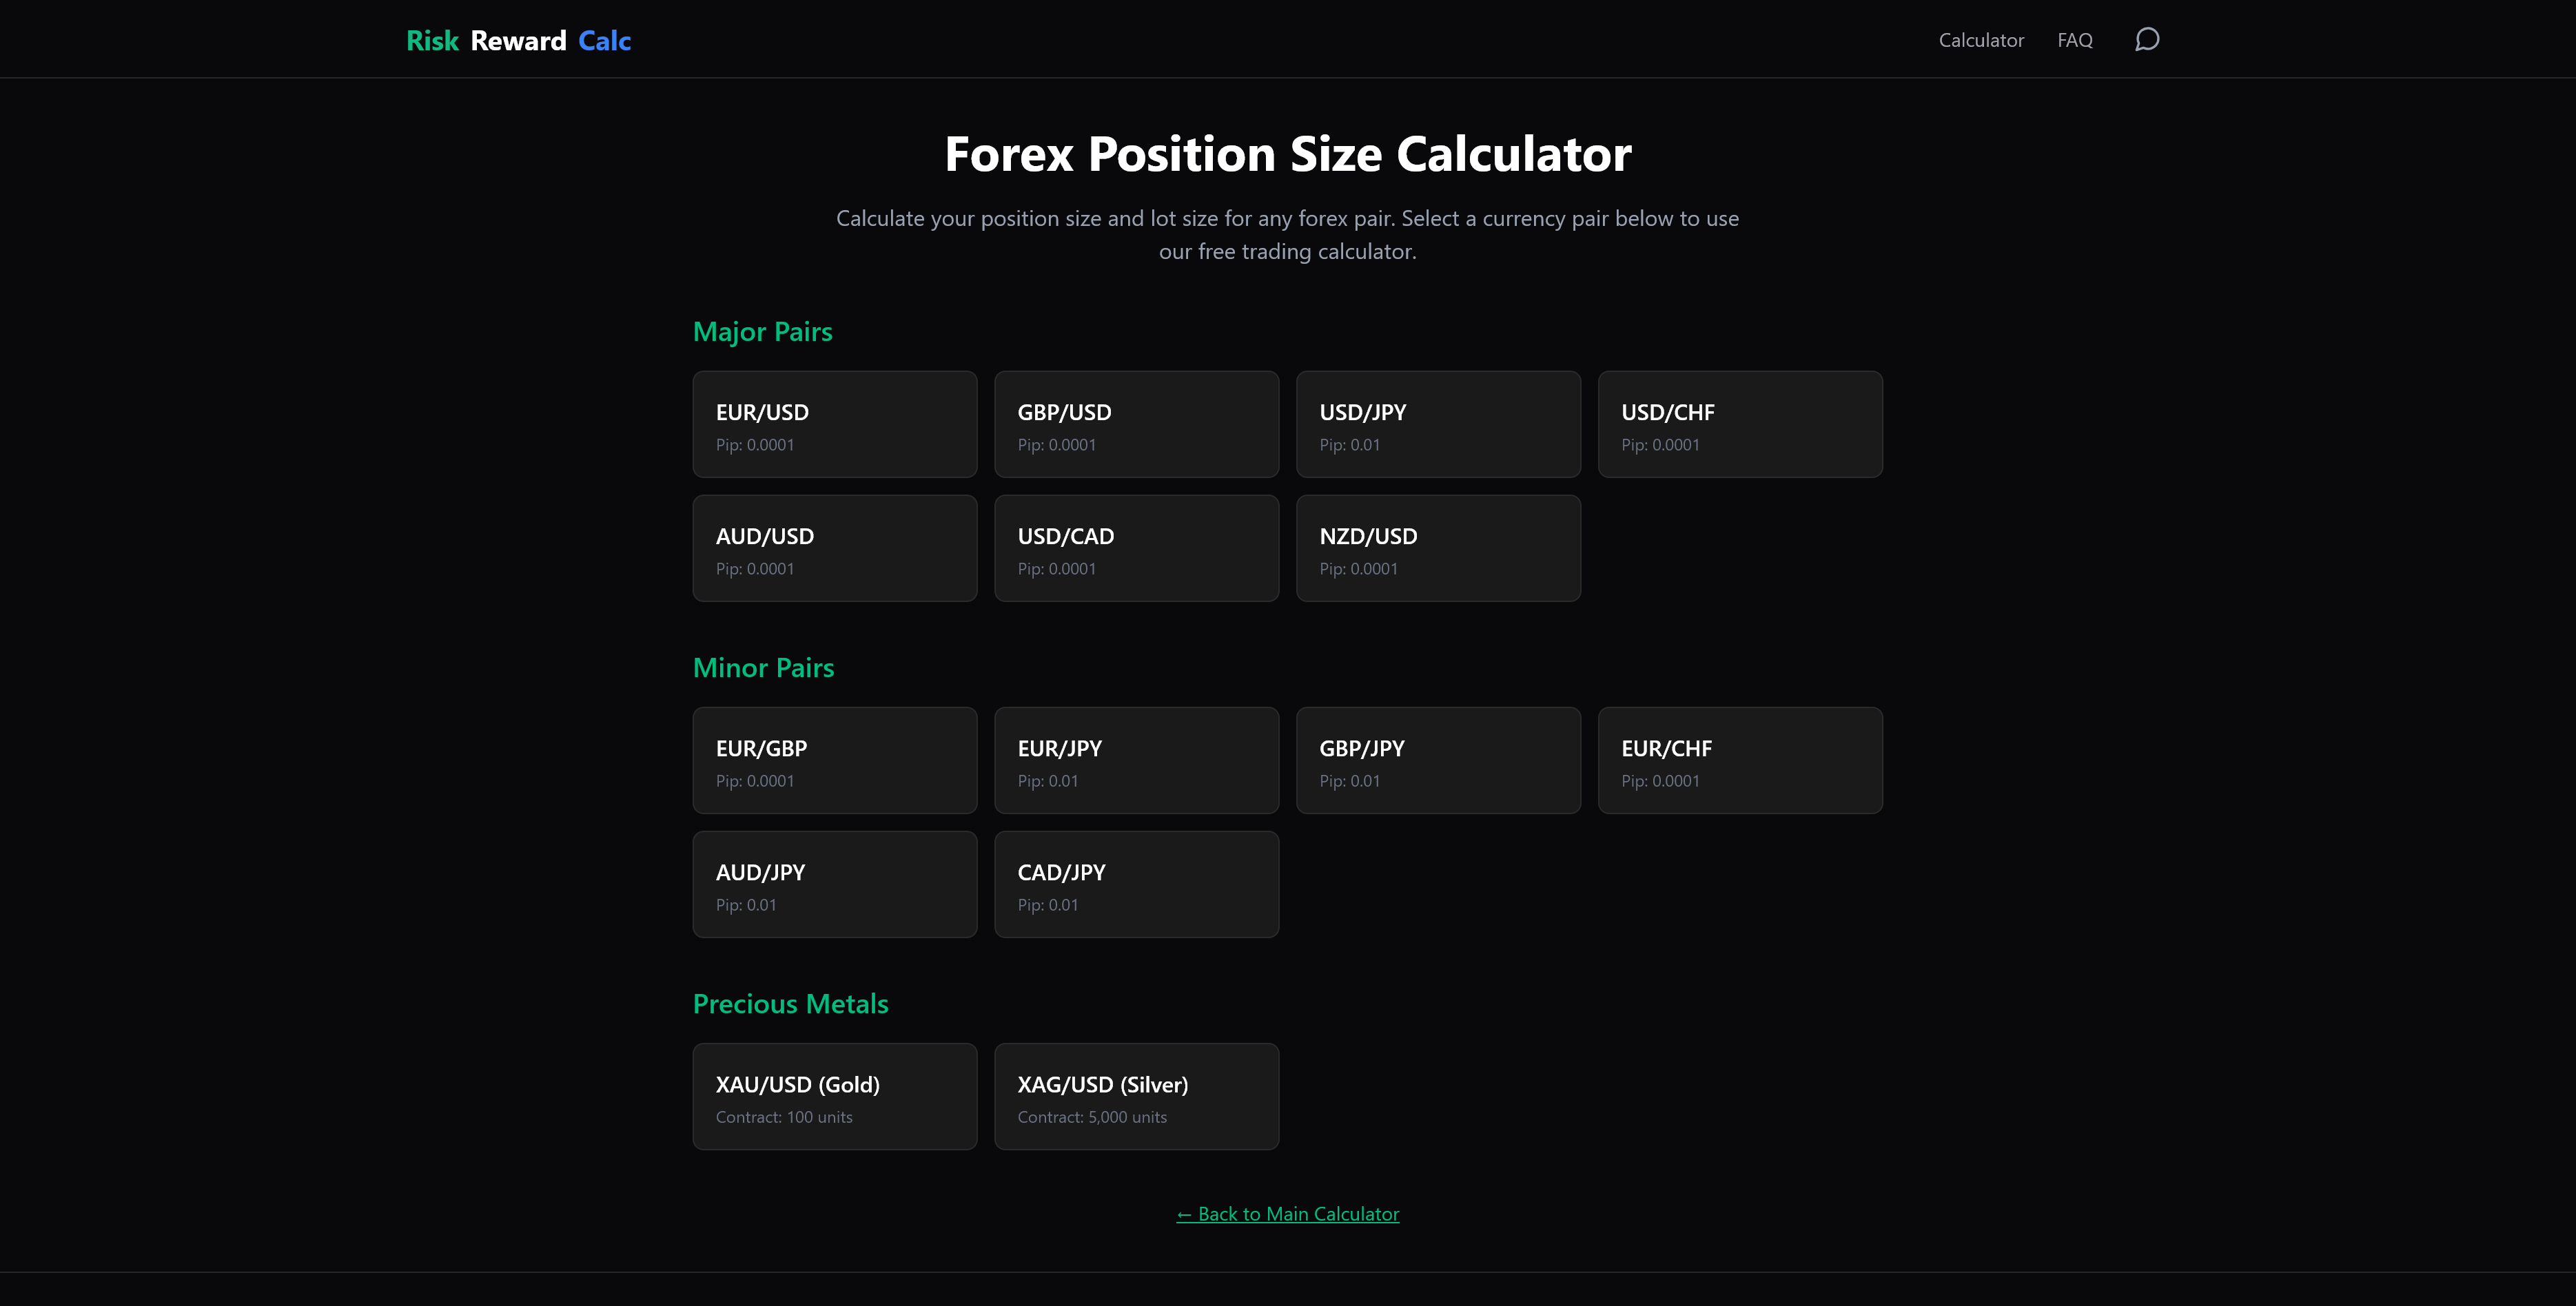The width and height of the screenshot is (2576, 1306).
Task: Choose the USD/CHF pair
Action: [x=1740, y=424]
